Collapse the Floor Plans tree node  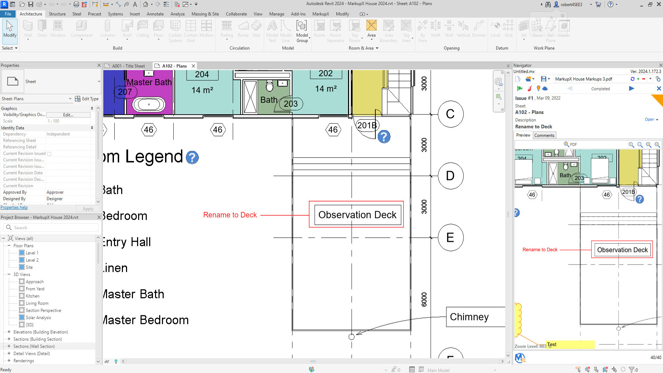(9, 246)
